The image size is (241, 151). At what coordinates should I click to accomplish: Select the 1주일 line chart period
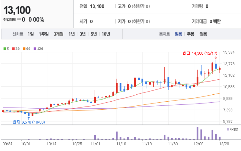pos(44,34)
